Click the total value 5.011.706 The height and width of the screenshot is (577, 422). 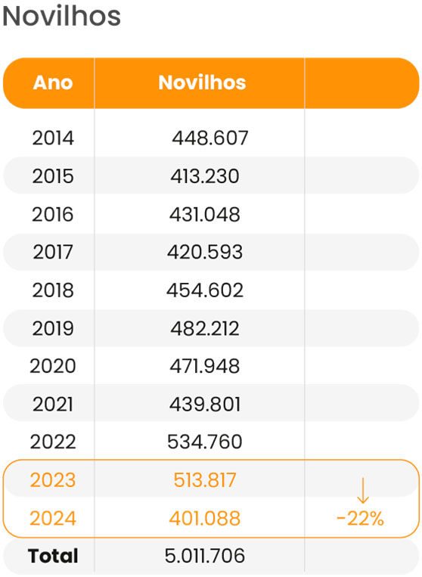(x=204, y=556)
